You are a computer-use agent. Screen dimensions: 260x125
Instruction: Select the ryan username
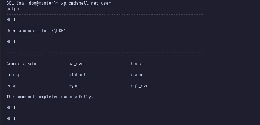click(74, 86)
